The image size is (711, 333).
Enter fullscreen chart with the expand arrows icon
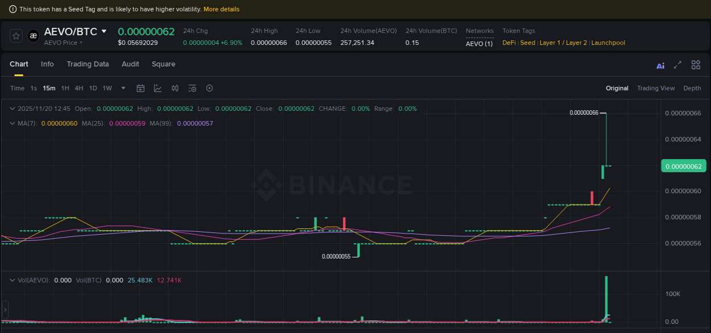677,65
